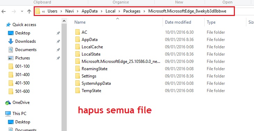Click the SystemAppData folder name
This screenshot has width=254, height=131.
coord(96,83)
